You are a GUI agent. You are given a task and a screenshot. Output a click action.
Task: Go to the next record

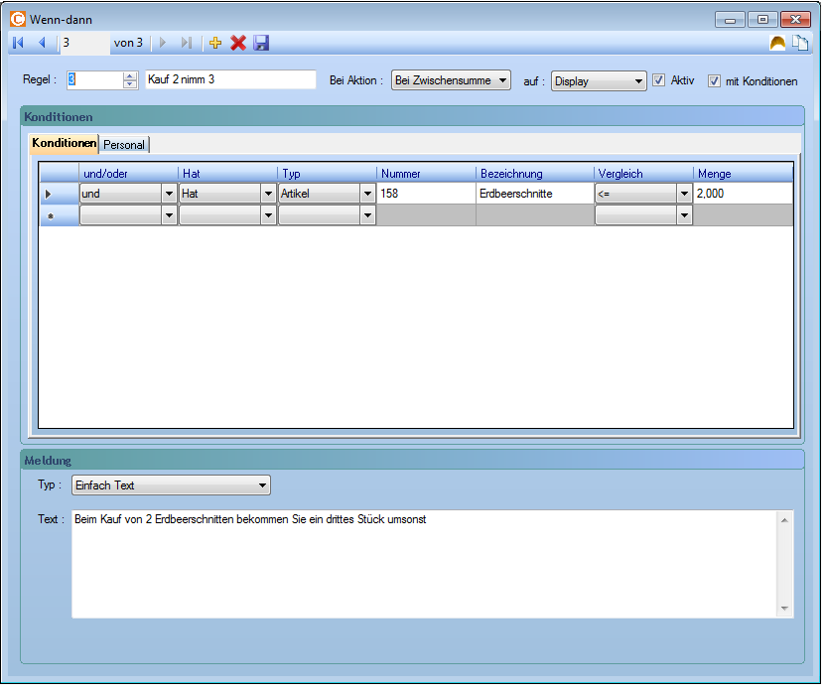point(164,43)
